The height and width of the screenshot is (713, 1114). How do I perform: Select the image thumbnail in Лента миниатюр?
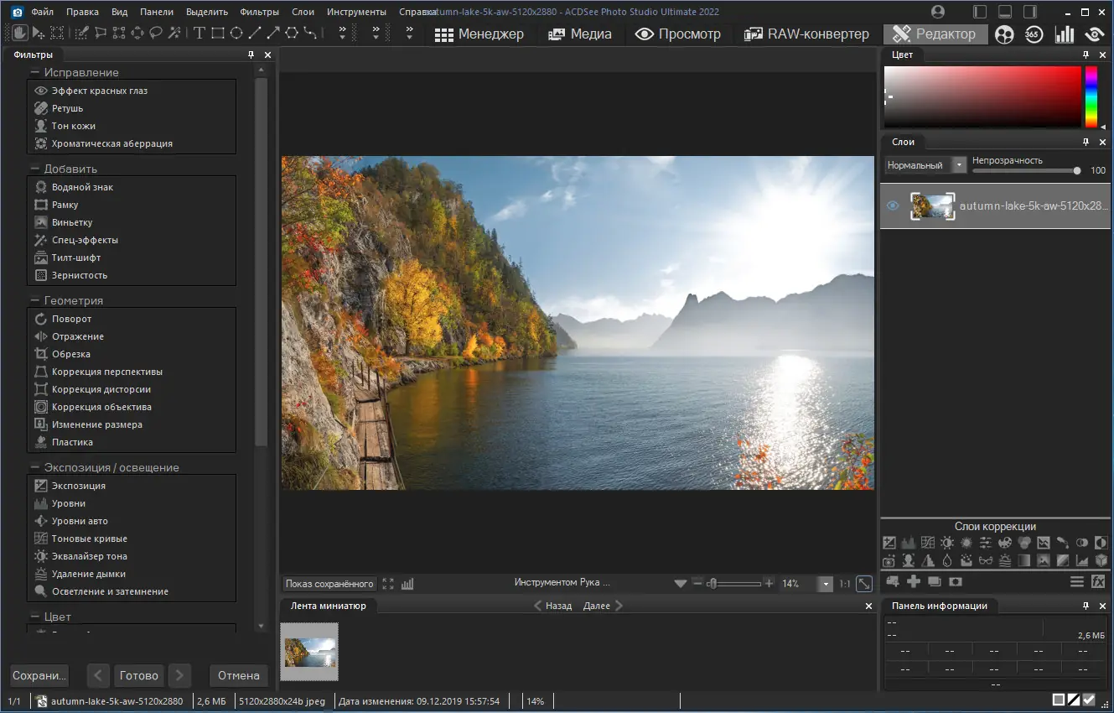pyautogui.click(x=311, y=652)
